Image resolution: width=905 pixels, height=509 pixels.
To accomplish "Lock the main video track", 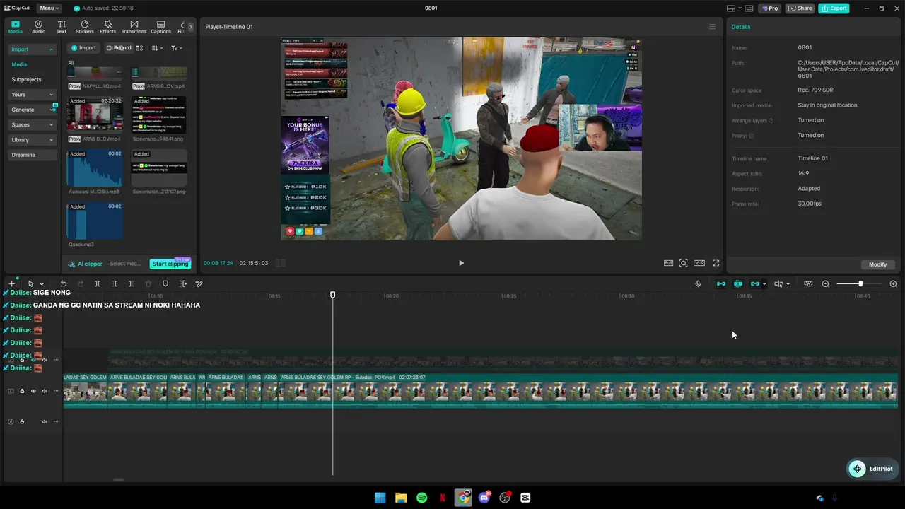I will [x=22, y=391].
